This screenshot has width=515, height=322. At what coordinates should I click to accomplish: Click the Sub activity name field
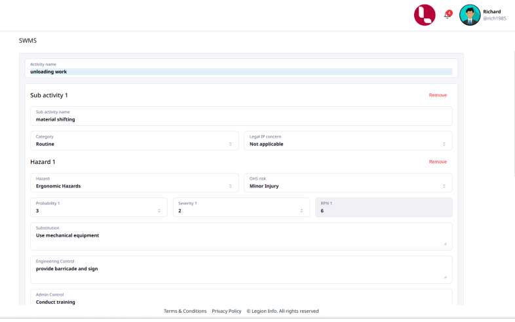point(240,117)
